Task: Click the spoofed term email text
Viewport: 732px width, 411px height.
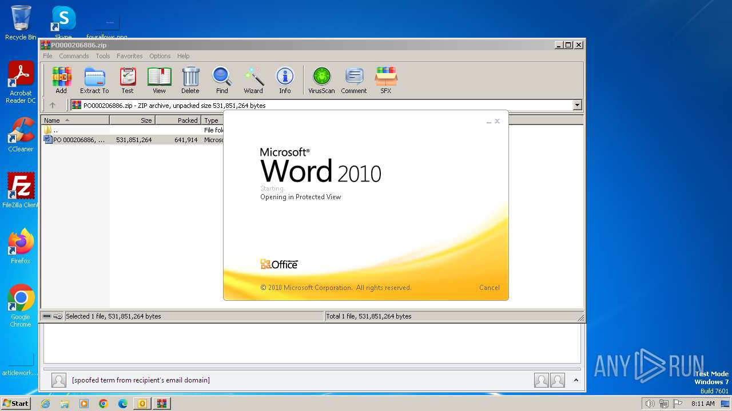Action: (141, 380)
